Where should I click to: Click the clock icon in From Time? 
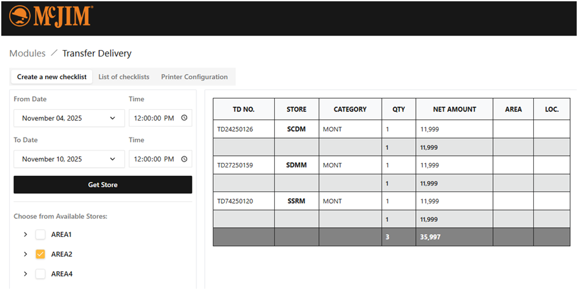click(184, 118)
